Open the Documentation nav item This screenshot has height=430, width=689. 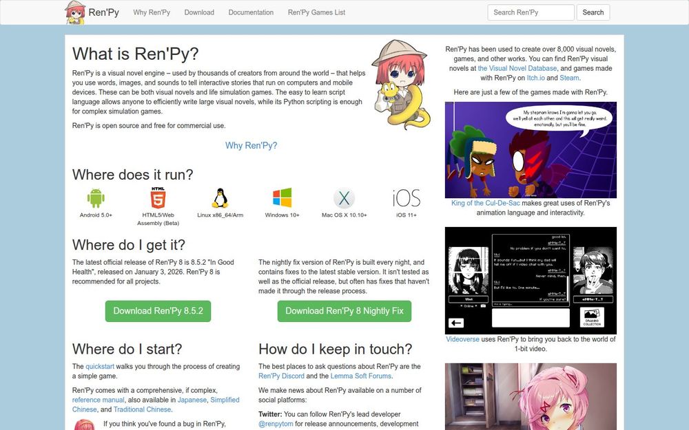point(251,12)
